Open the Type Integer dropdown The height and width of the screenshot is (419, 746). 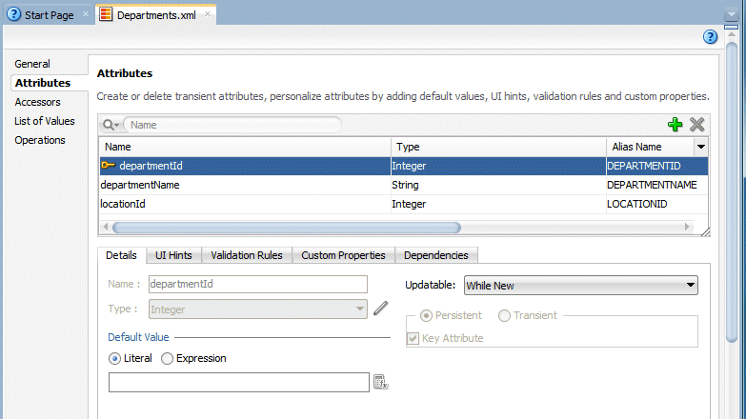pos(258,309)
